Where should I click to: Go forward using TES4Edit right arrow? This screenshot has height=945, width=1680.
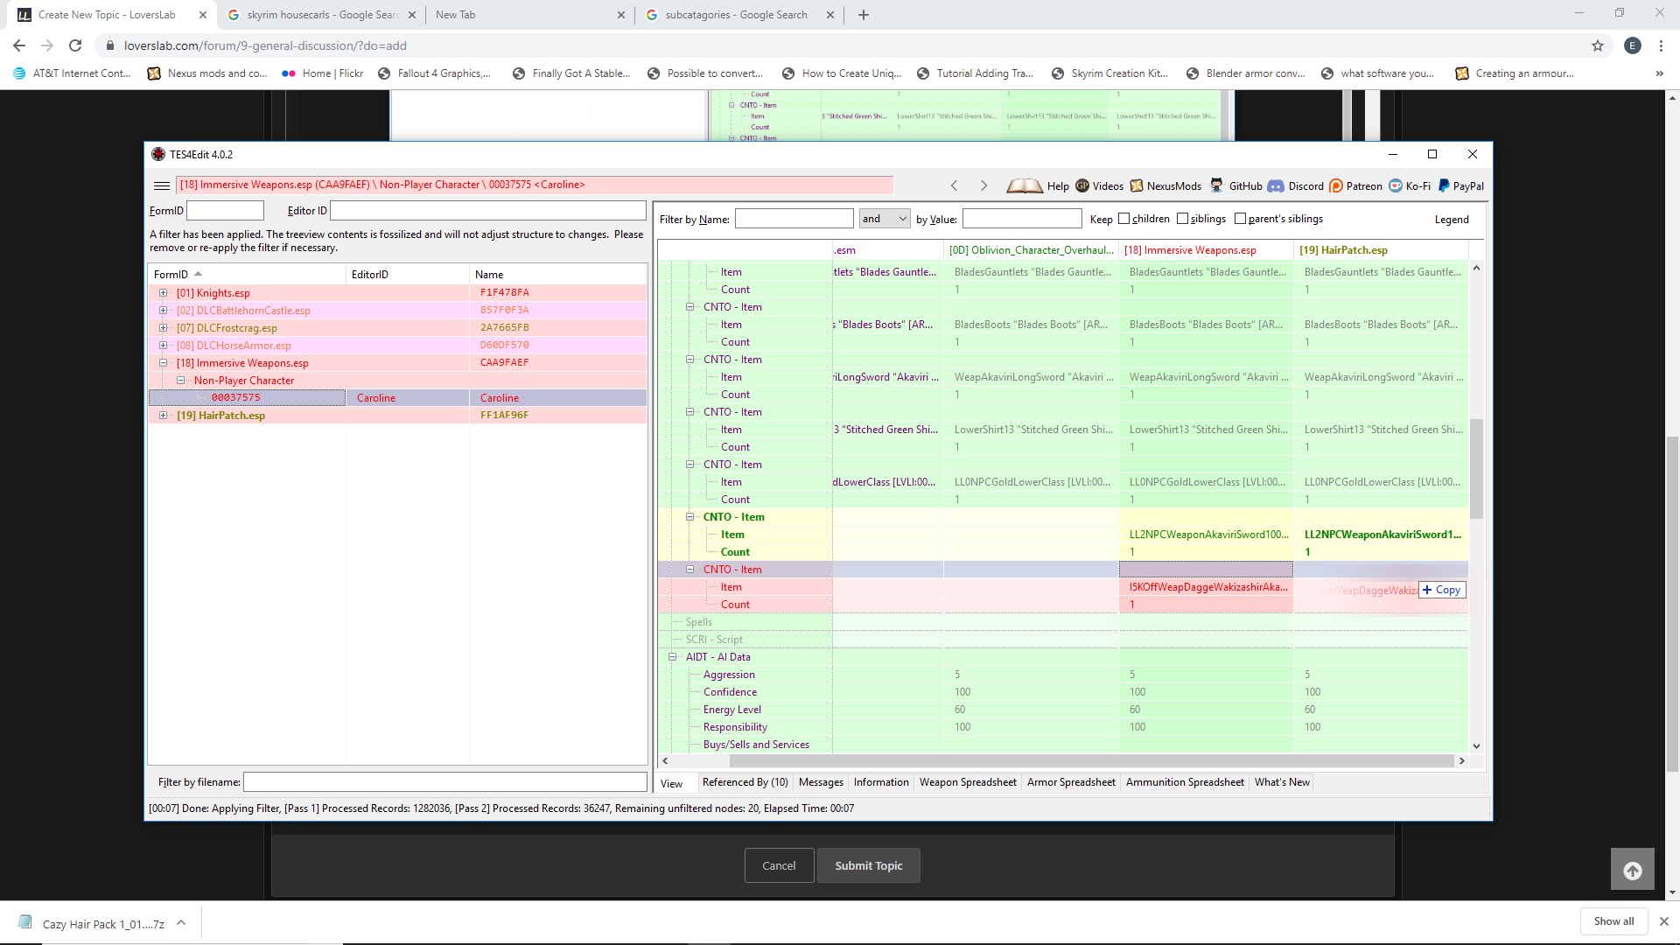(983, 185)
